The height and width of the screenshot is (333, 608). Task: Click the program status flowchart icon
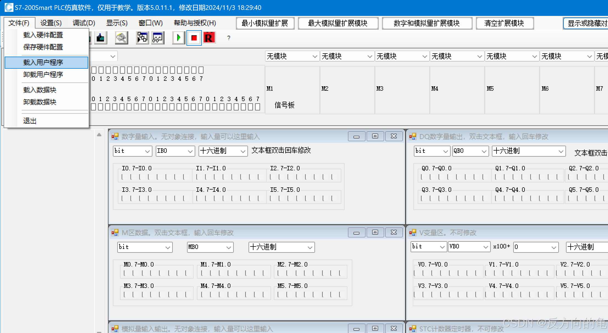pyautogui.click(x=142, y=38)
